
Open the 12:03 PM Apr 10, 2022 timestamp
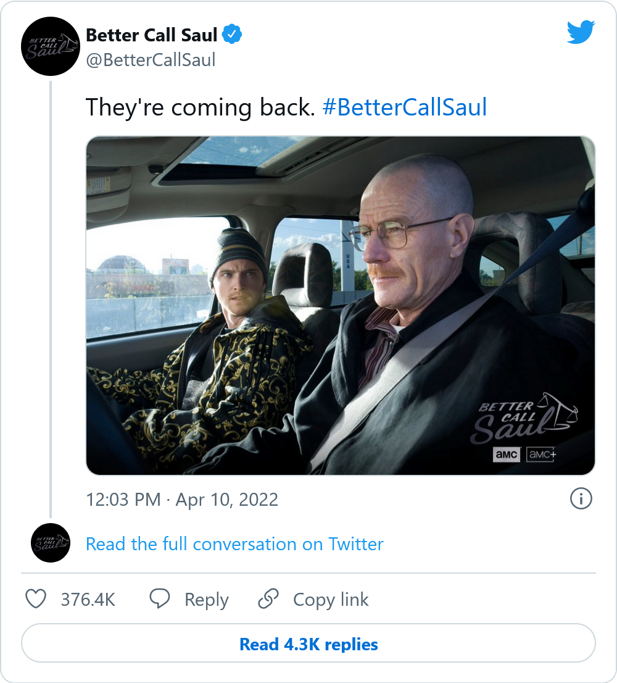tap(182, 499)
